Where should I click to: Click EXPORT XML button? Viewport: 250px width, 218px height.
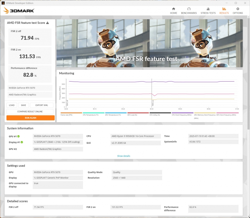pyautogui.click(x=42, y=105)
